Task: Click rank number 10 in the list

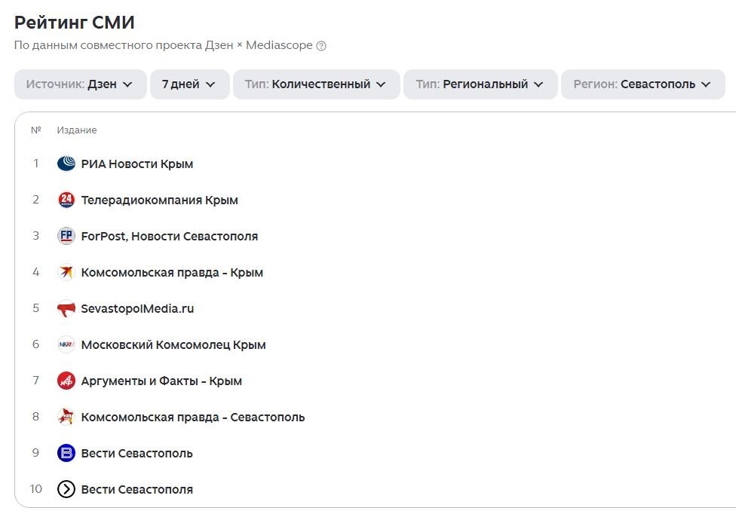Action: (x=35, y=489)
